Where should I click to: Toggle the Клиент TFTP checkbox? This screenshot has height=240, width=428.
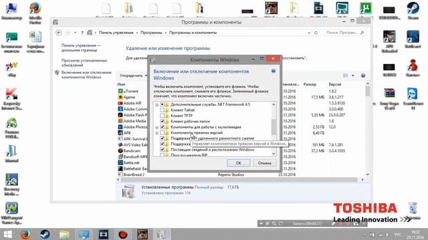[162, 115]
